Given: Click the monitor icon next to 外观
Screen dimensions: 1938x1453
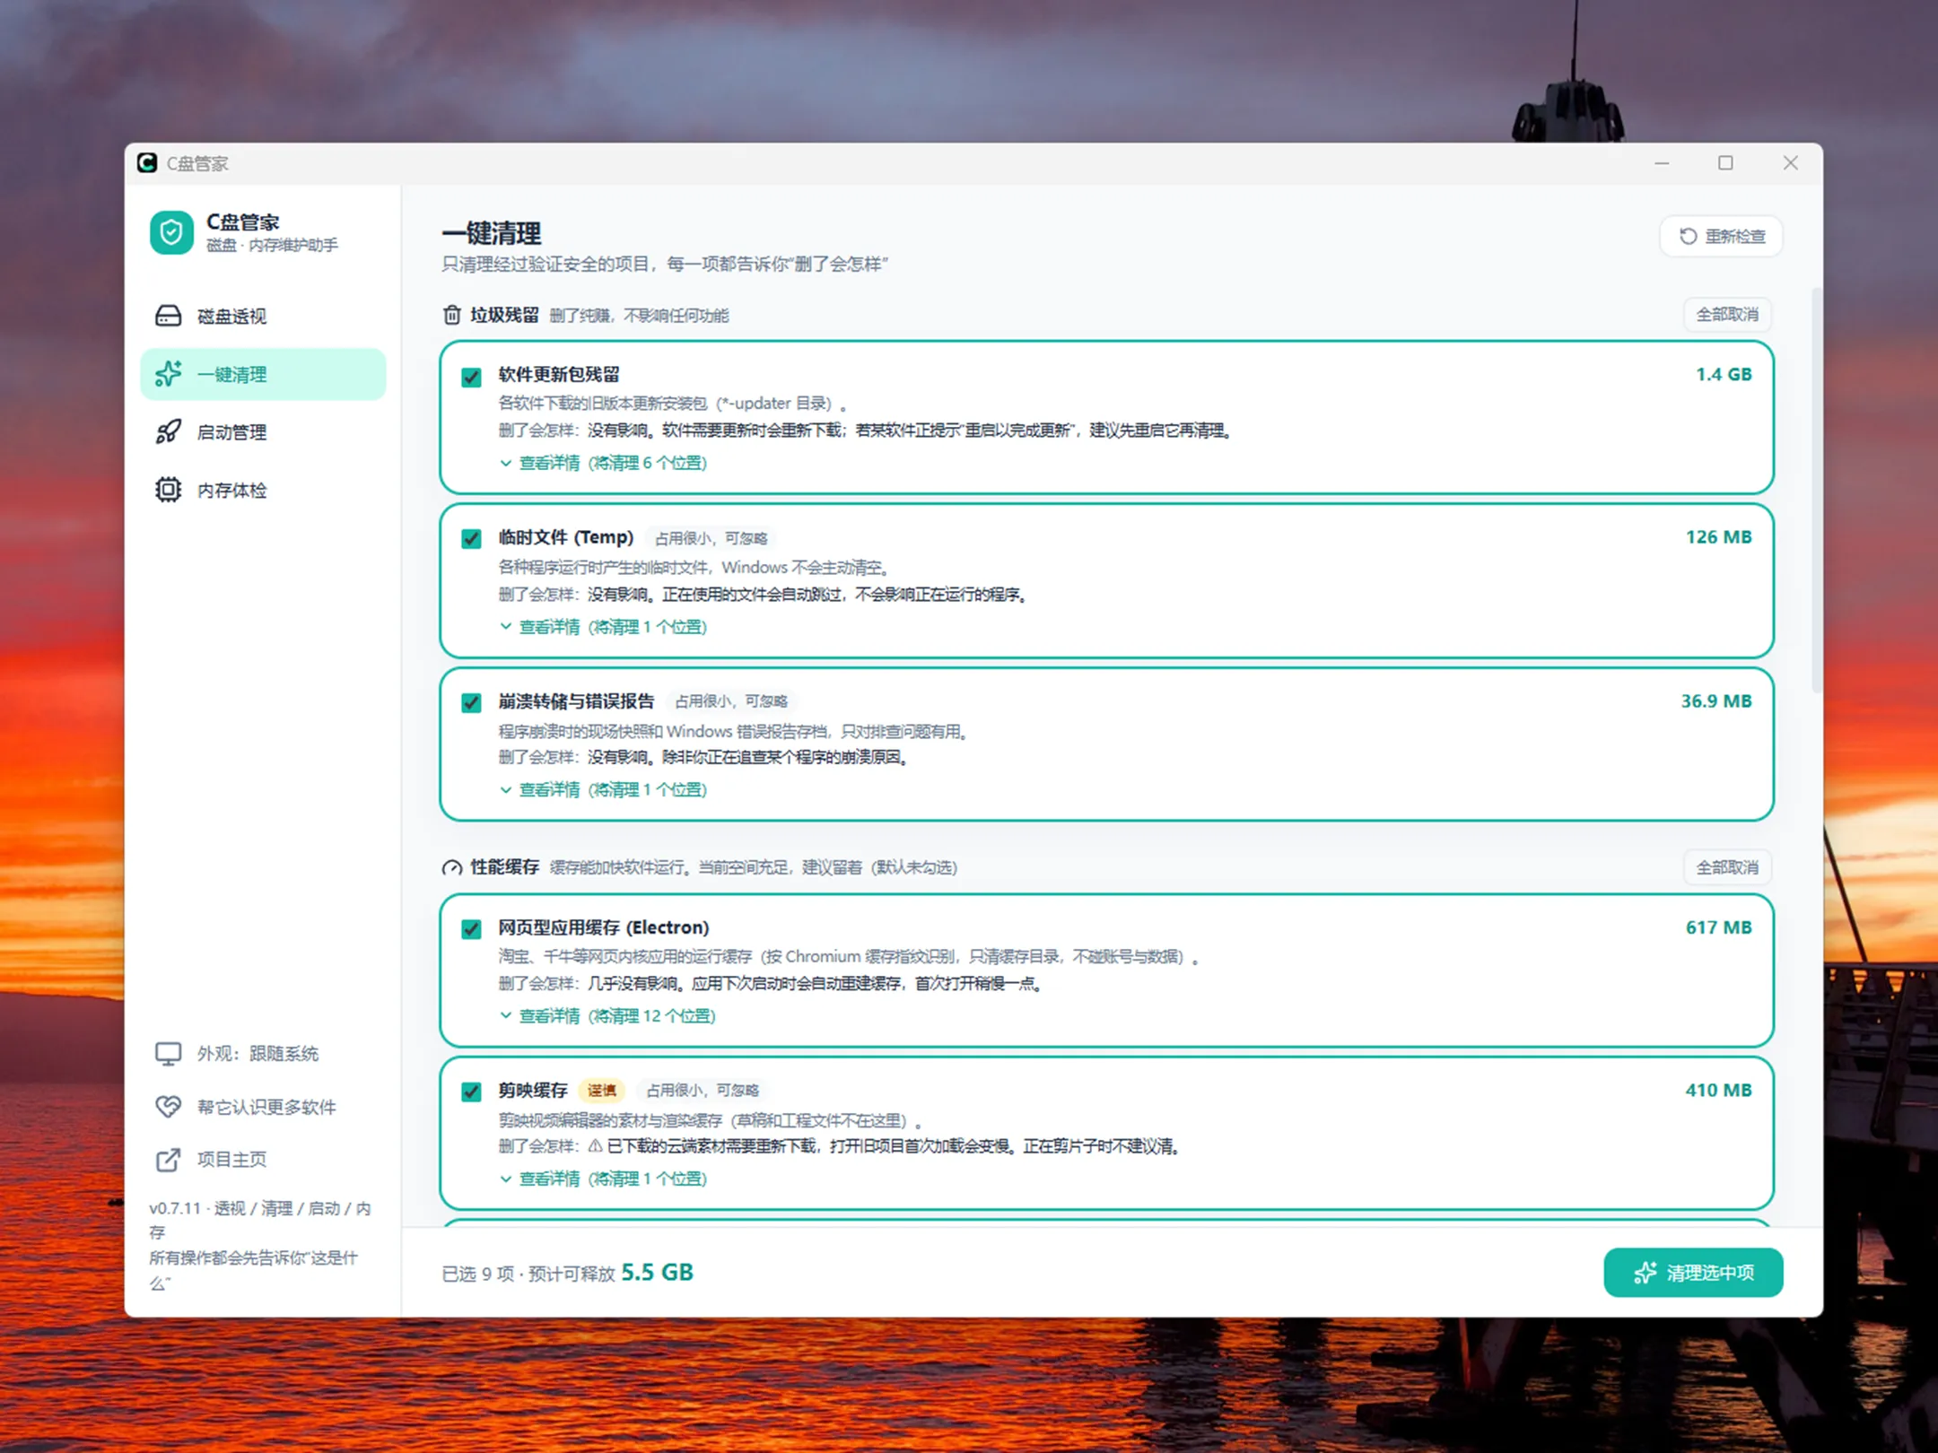Looking at the screenshot, I should (168, 1054).
